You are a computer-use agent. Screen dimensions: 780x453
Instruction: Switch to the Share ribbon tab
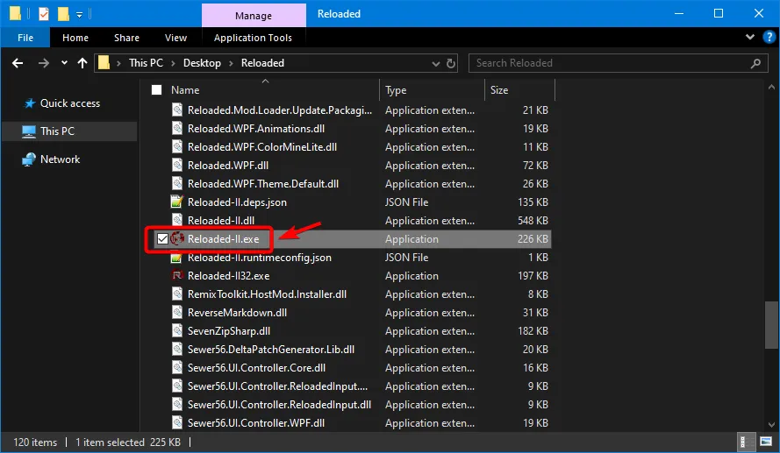pyautogui.click(x=126, y=38)
